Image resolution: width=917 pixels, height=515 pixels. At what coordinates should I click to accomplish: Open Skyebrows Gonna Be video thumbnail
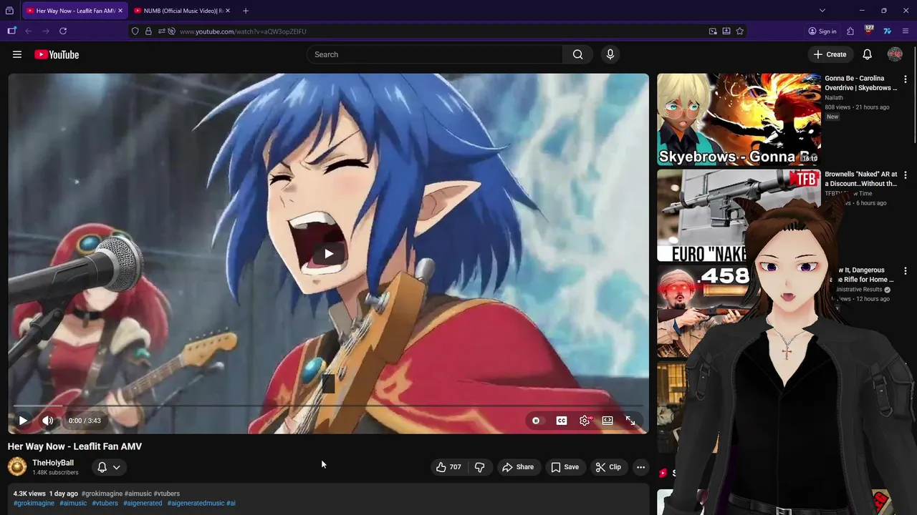739,119
